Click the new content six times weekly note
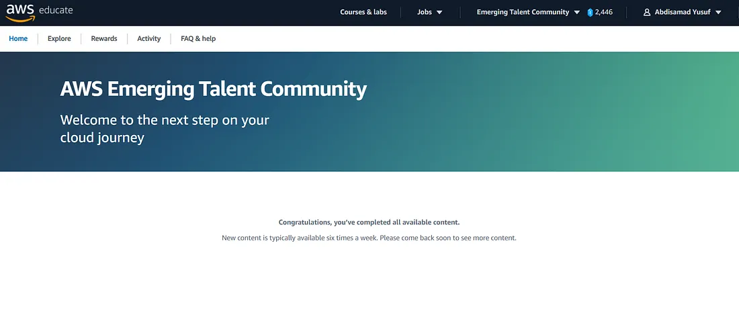 369,238
